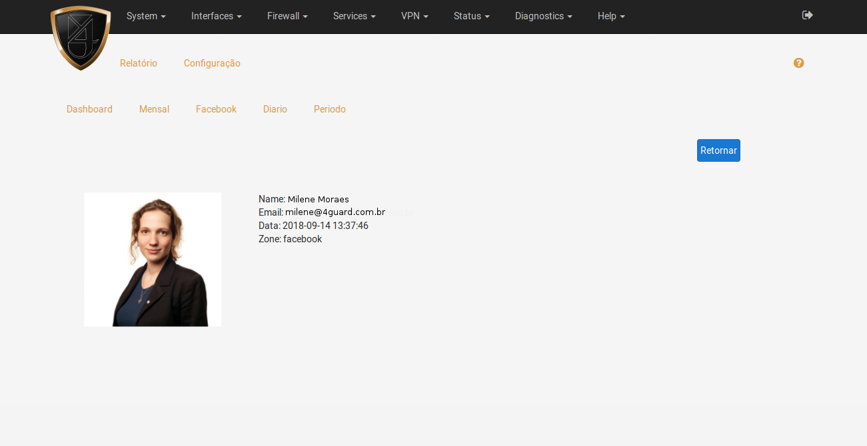
Task: Switch to the Facebook tab
Action: (216, 109)
